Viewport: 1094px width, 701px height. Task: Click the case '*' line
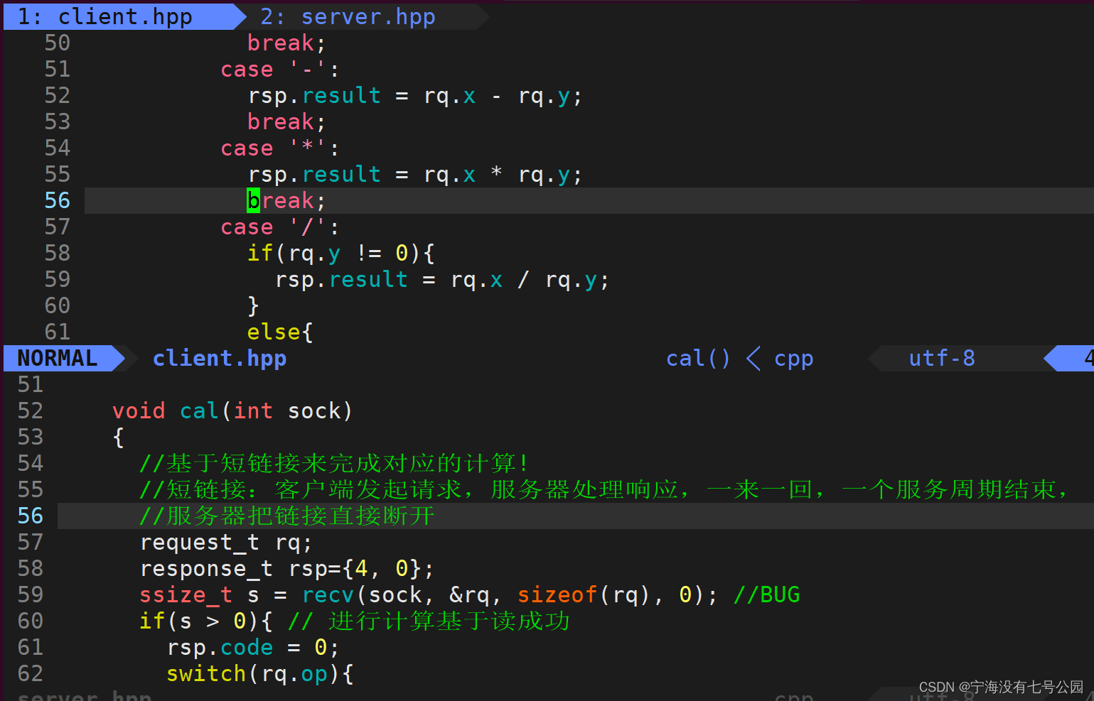(x=279, y=148)
